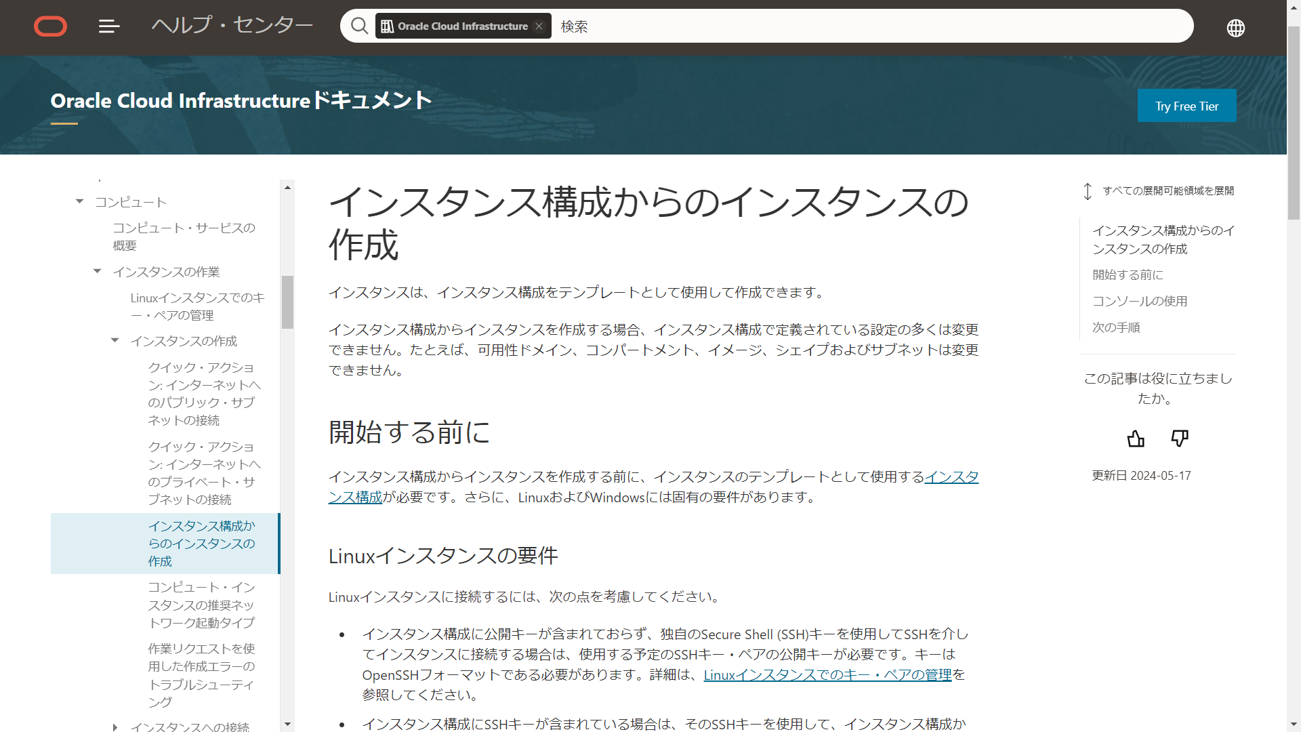Click the search magnifier icon
Screen dimensions: 1301x732
359,26
